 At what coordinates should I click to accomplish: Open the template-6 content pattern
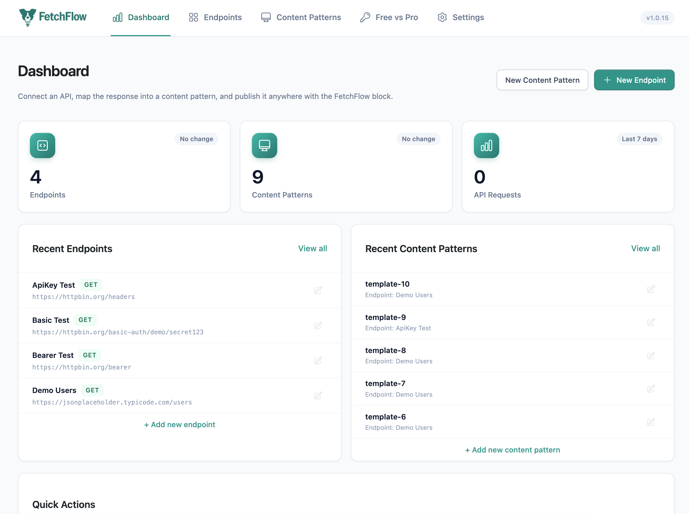click(x=385, y=417)
